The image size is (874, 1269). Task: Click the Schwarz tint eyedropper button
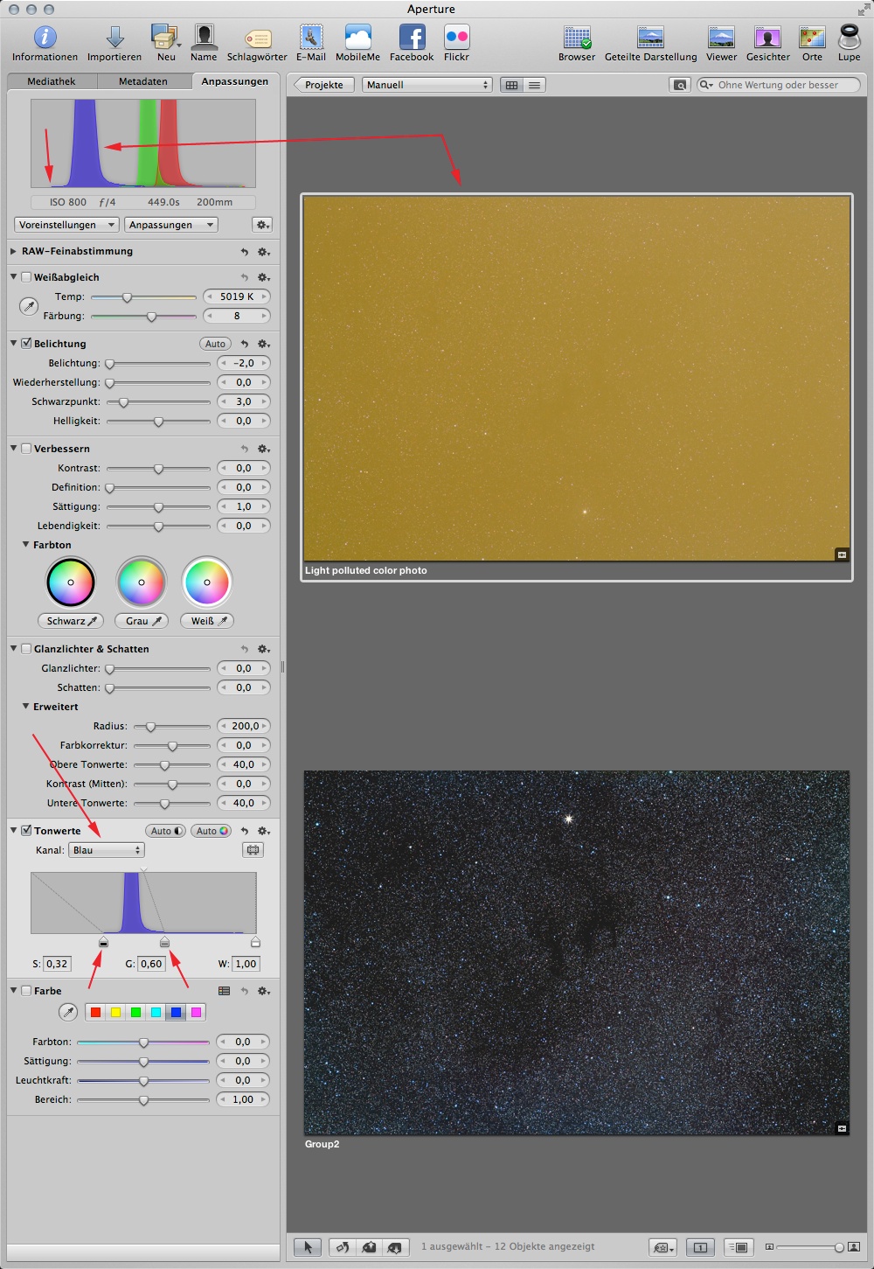pos(71,621)
